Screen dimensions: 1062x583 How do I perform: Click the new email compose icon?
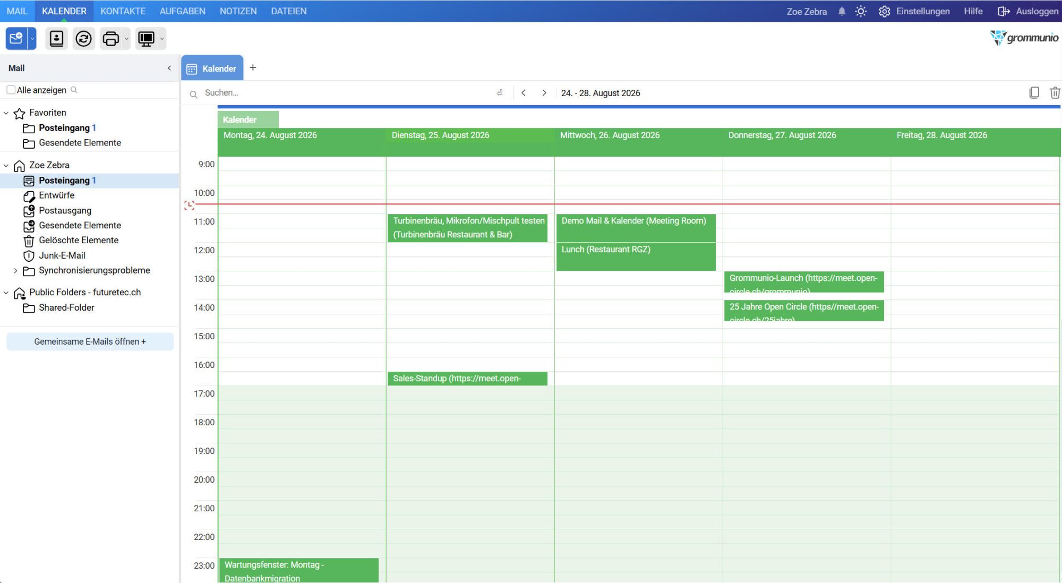[x=16, y=38]
